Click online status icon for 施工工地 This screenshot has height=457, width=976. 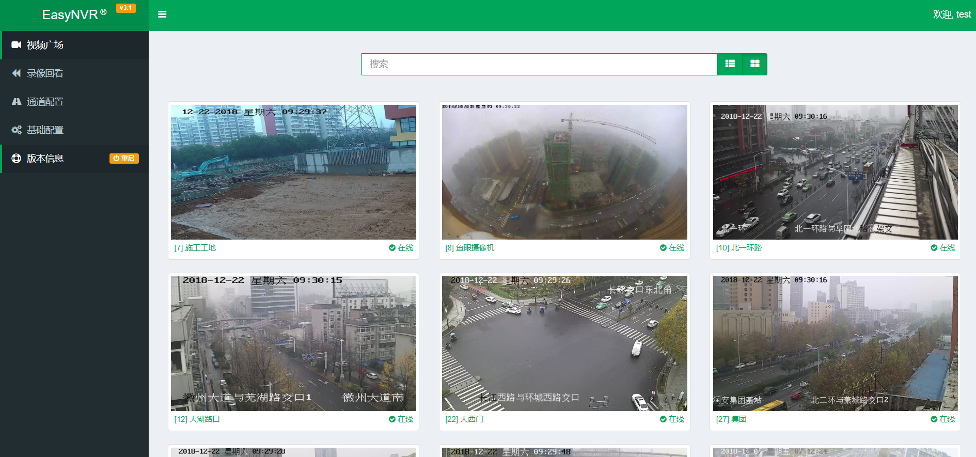coord(392,248)
